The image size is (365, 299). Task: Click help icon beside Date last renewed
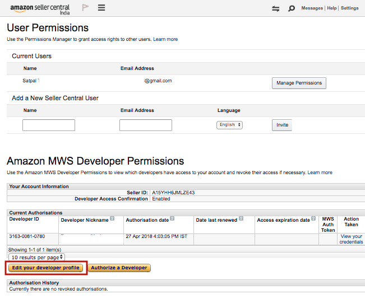pos(241,218)
